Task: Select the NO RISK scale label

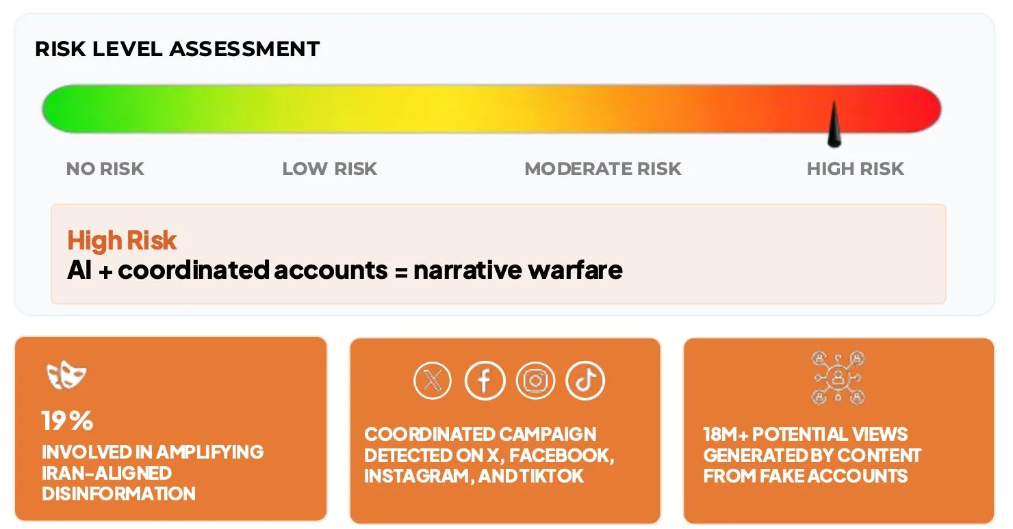Action: pos(105,169)
